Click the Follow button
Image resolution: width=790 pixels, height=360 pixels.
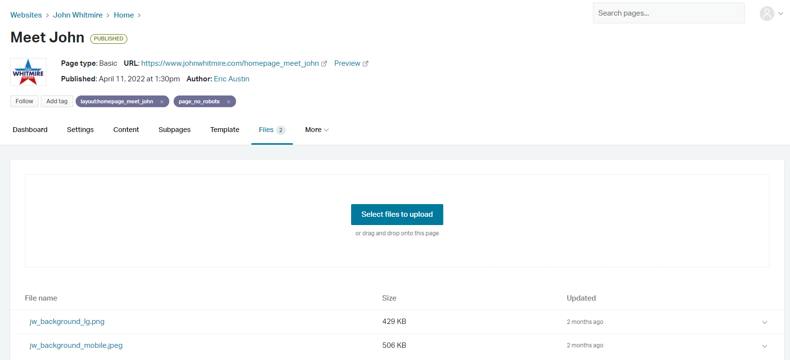(24, 101)
